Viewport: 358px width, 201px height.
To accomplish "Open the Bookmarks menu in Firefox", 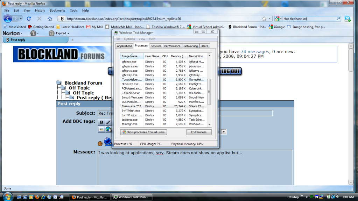I will point(57,10).
